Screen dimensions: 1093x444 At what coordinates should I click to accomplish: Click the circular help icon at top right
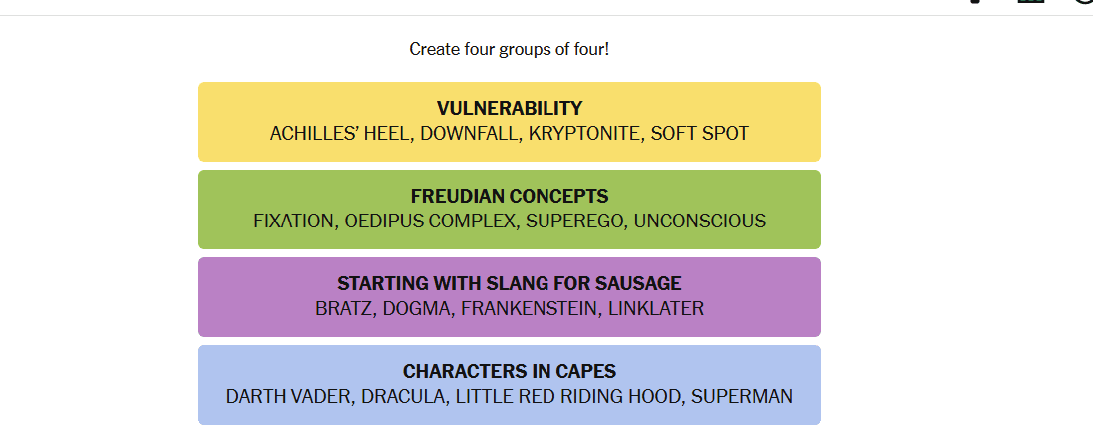[1086, 2]
